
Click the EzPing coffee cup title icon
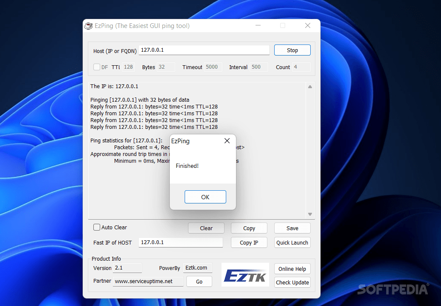(x=88, y=26)
